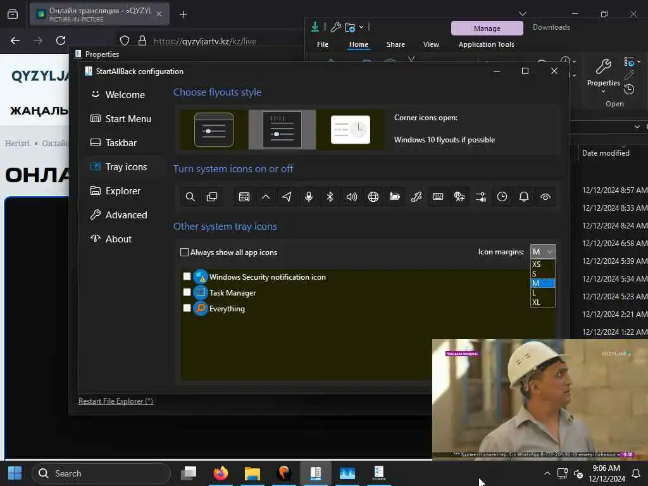Viewport: 648px width, 486px height.
Task: Select XL icon margin option
Action: [542, 302]
